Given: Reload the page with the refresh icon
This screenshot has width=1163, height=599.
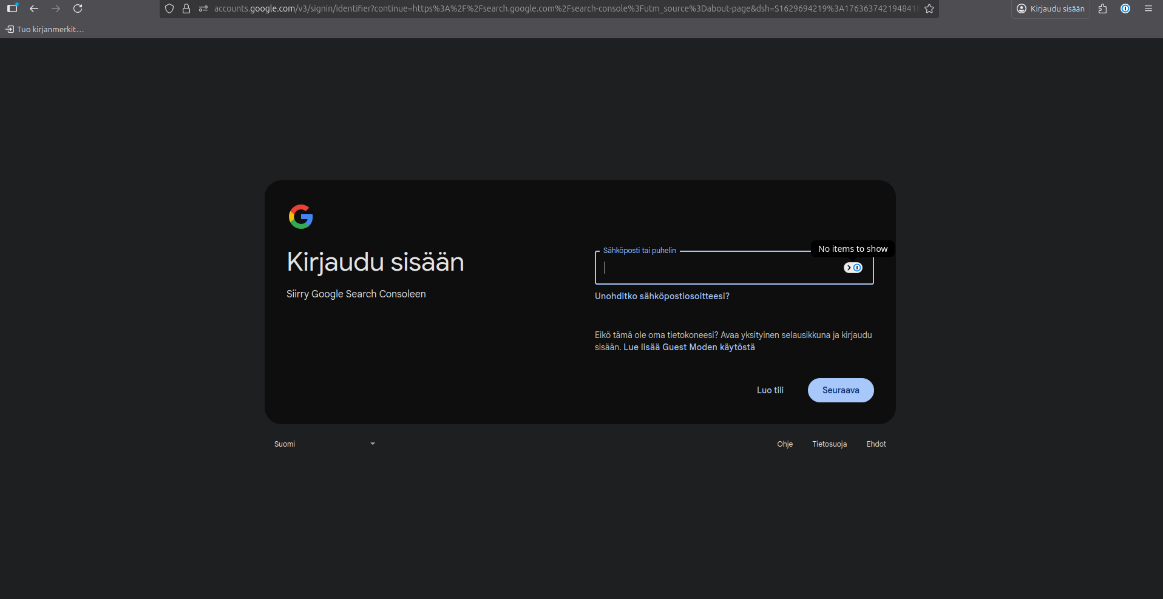Looking at the screenshot, I should click(78, 8).
